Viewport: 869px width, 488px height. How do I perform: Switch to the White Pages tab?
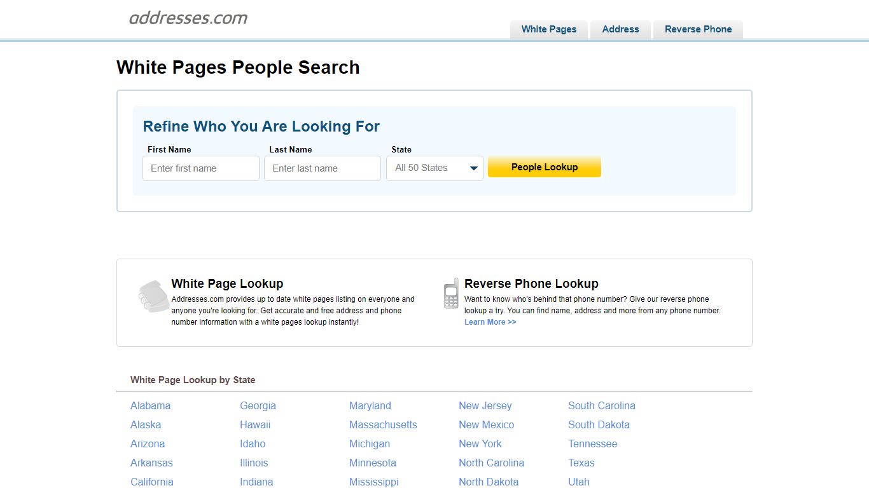pyautogui.click(x=548, y=29)
